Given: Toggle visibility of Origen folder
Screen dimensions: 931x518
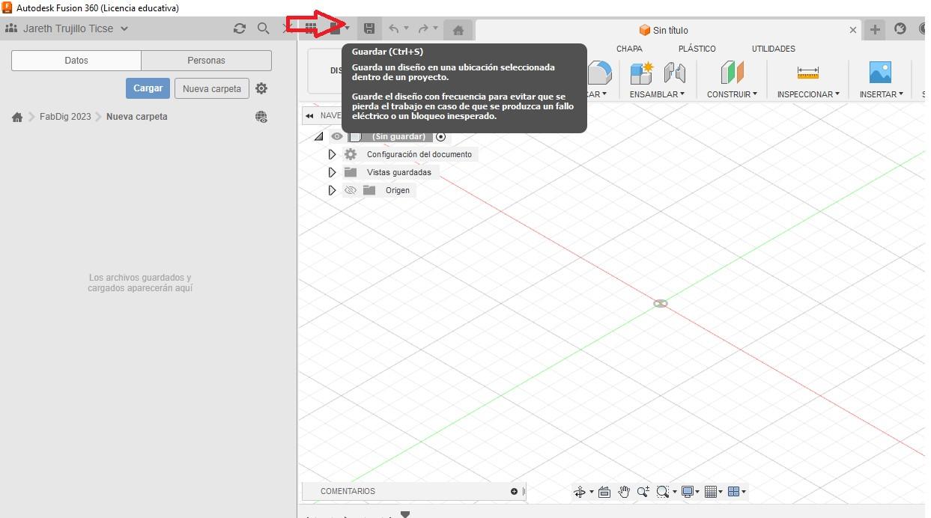Looking at the screenshot, I should coord(351,190).
